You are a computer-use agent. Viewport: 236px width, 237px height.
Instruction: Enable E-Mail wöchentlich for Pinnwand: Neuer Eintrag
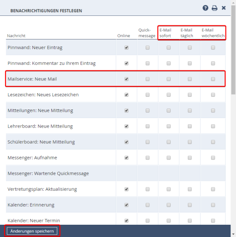(x=213, y=48)
